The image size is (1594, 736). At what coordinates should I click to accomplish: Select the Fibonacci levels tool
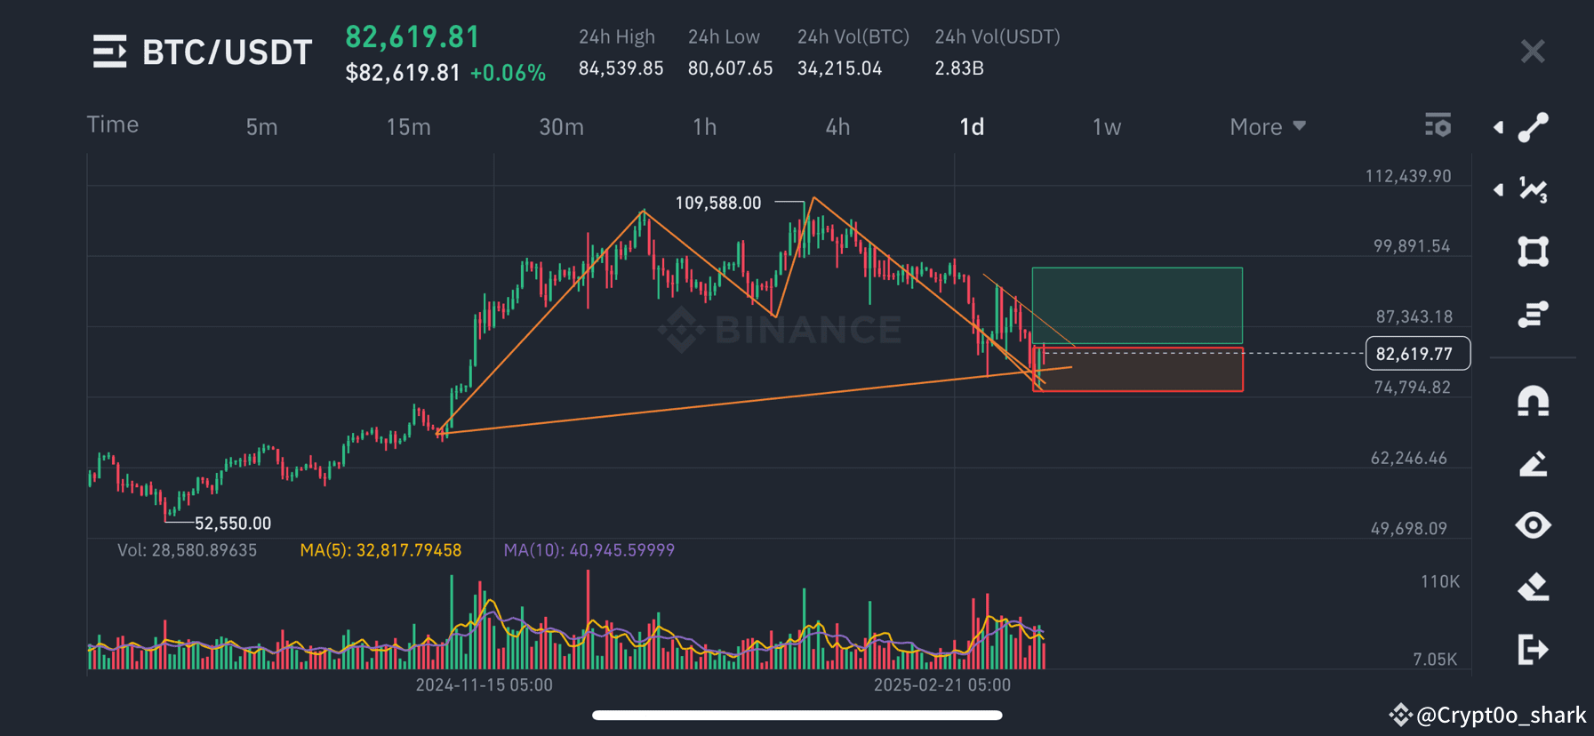(1534, 315)
